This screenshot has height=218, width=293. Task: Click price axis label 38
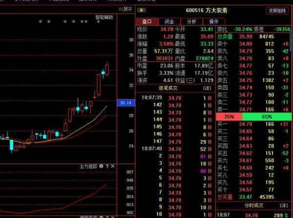tap(131, 40)
